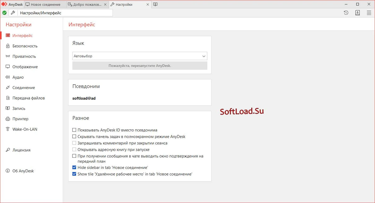Screen dimensions: 375x203
Task: Click the 'Интерфейс' page heading
Action: (82, 25)
